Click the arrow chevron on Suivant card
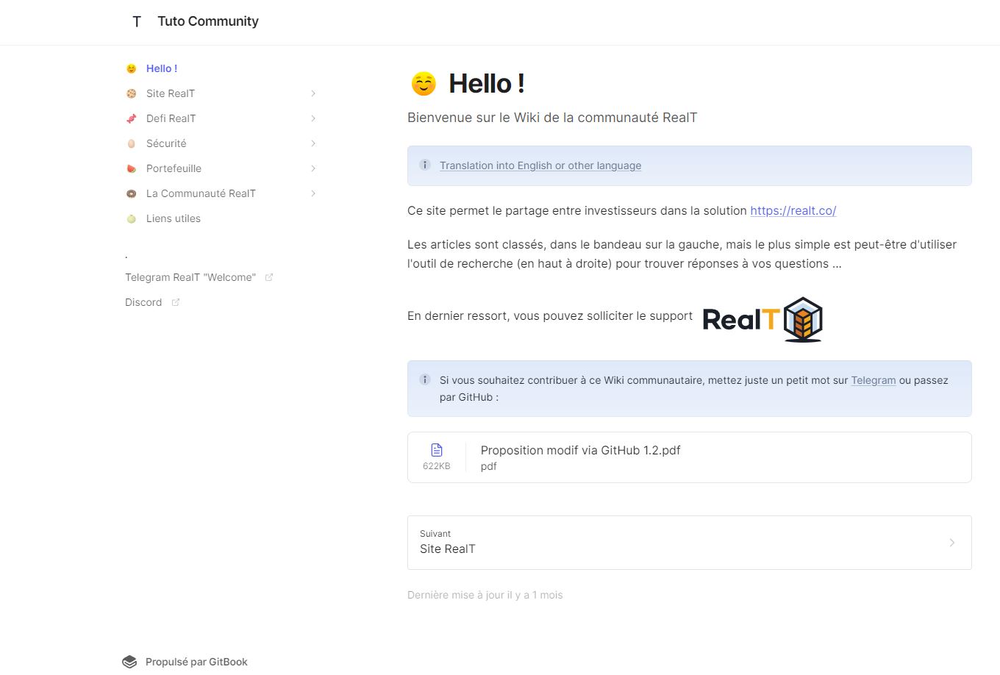This screenshot has width=1000, height=675. click(x=952, y=543)
